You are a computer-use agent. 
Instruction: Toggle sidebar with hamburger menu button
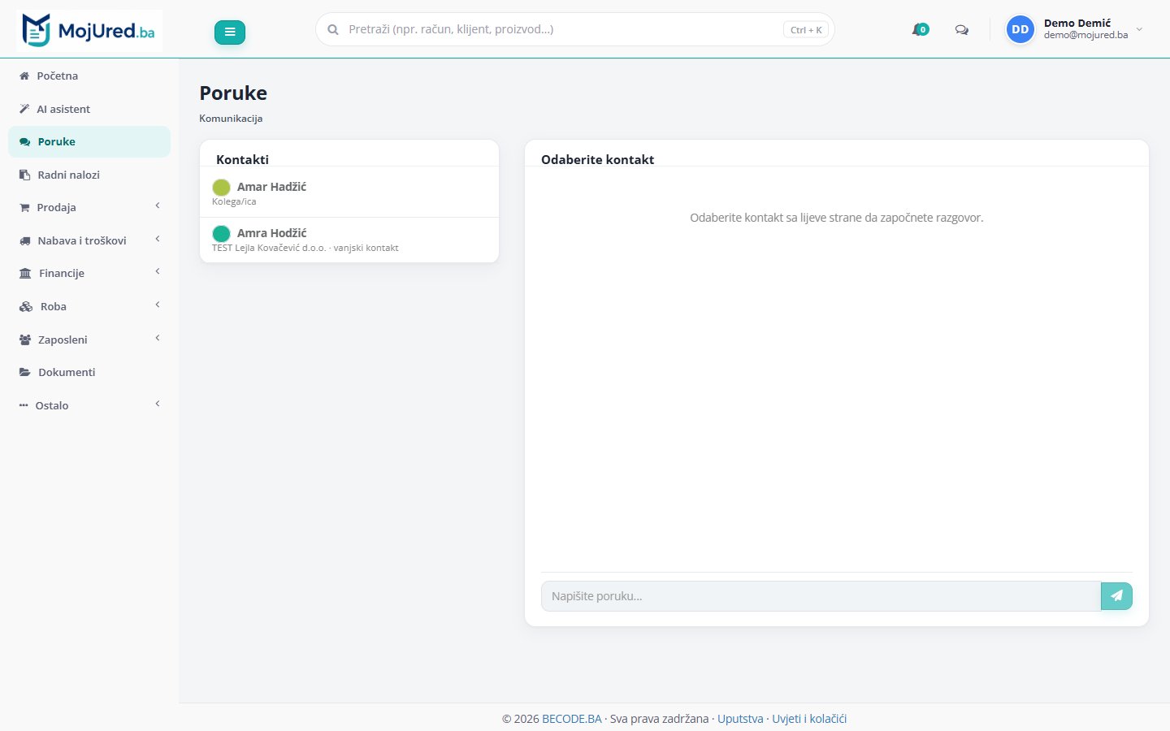[x=230, y=32]
